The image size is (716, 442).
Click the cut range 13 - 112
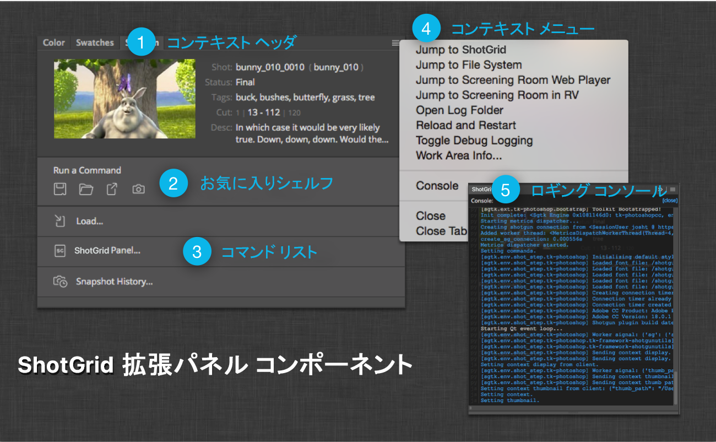tap(263, 112)
